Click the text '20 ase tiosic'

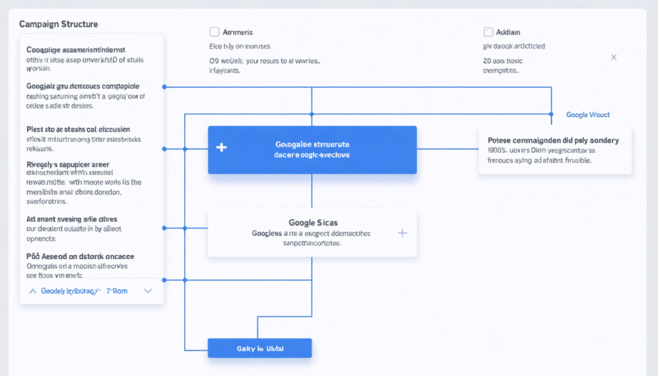pos(502,61)
